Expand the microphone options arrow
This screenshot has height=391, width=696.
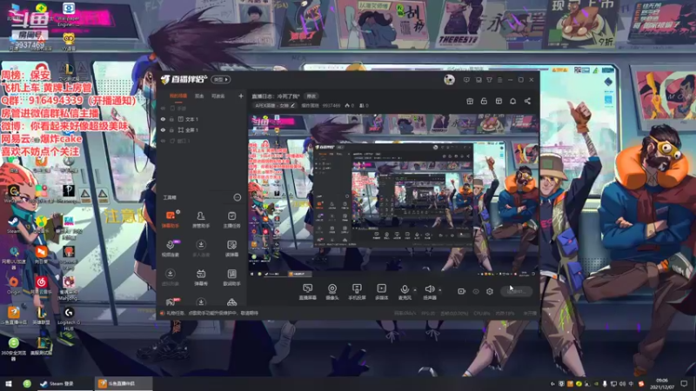pos(415,290)
